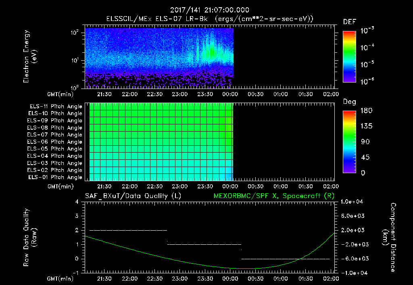The width and height of the screenshot is (413, 285).
Task: Click the green MEXORBMC/SPF X, Spacecraft (R) title
Action: pyautogui.click(x=274, y=196)
